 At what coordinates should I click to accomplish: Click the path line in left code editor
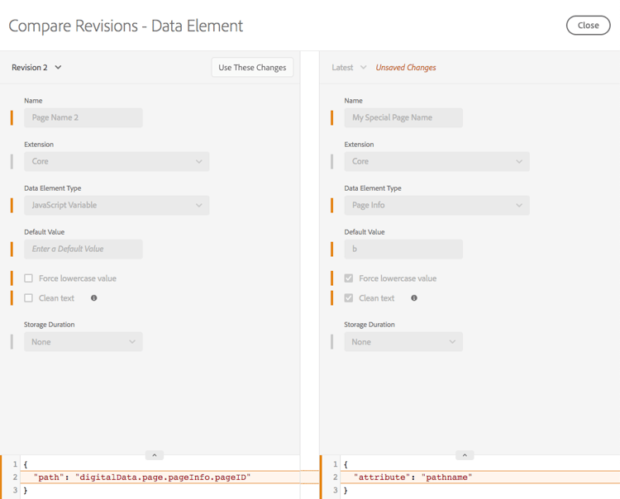click(160, 478)
